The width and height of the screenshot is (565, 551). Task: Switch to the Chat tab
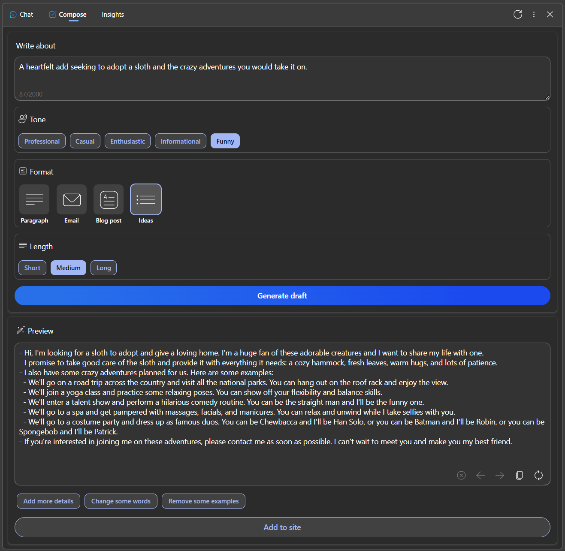21,15
